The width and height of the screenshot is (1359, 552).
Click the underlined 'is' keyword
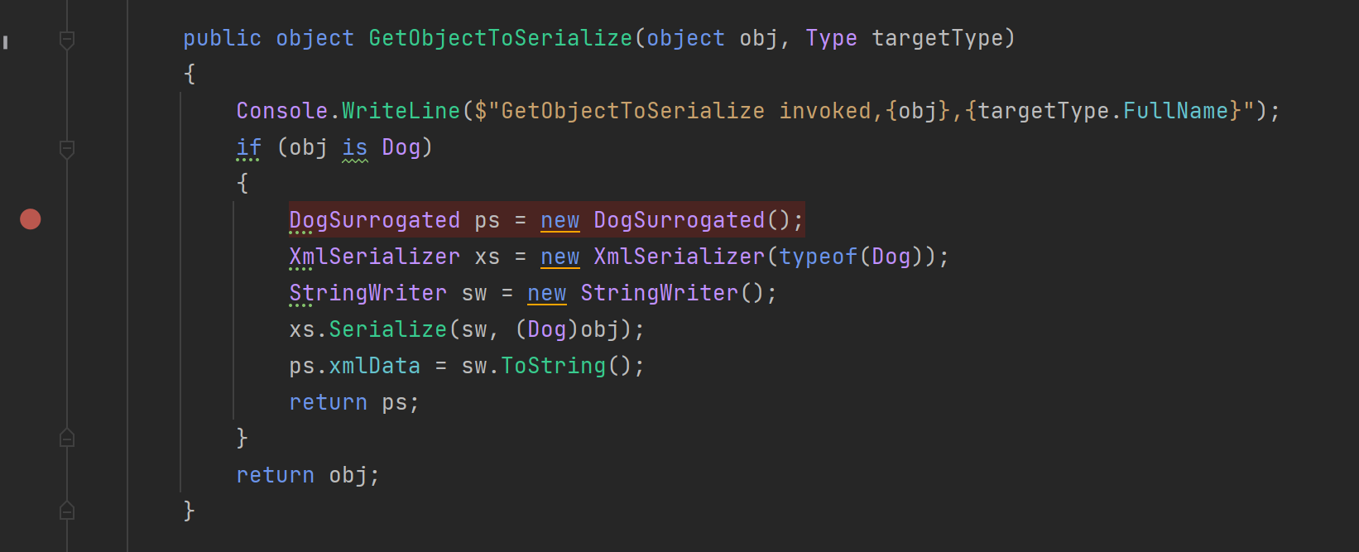[x=354, y=147]
